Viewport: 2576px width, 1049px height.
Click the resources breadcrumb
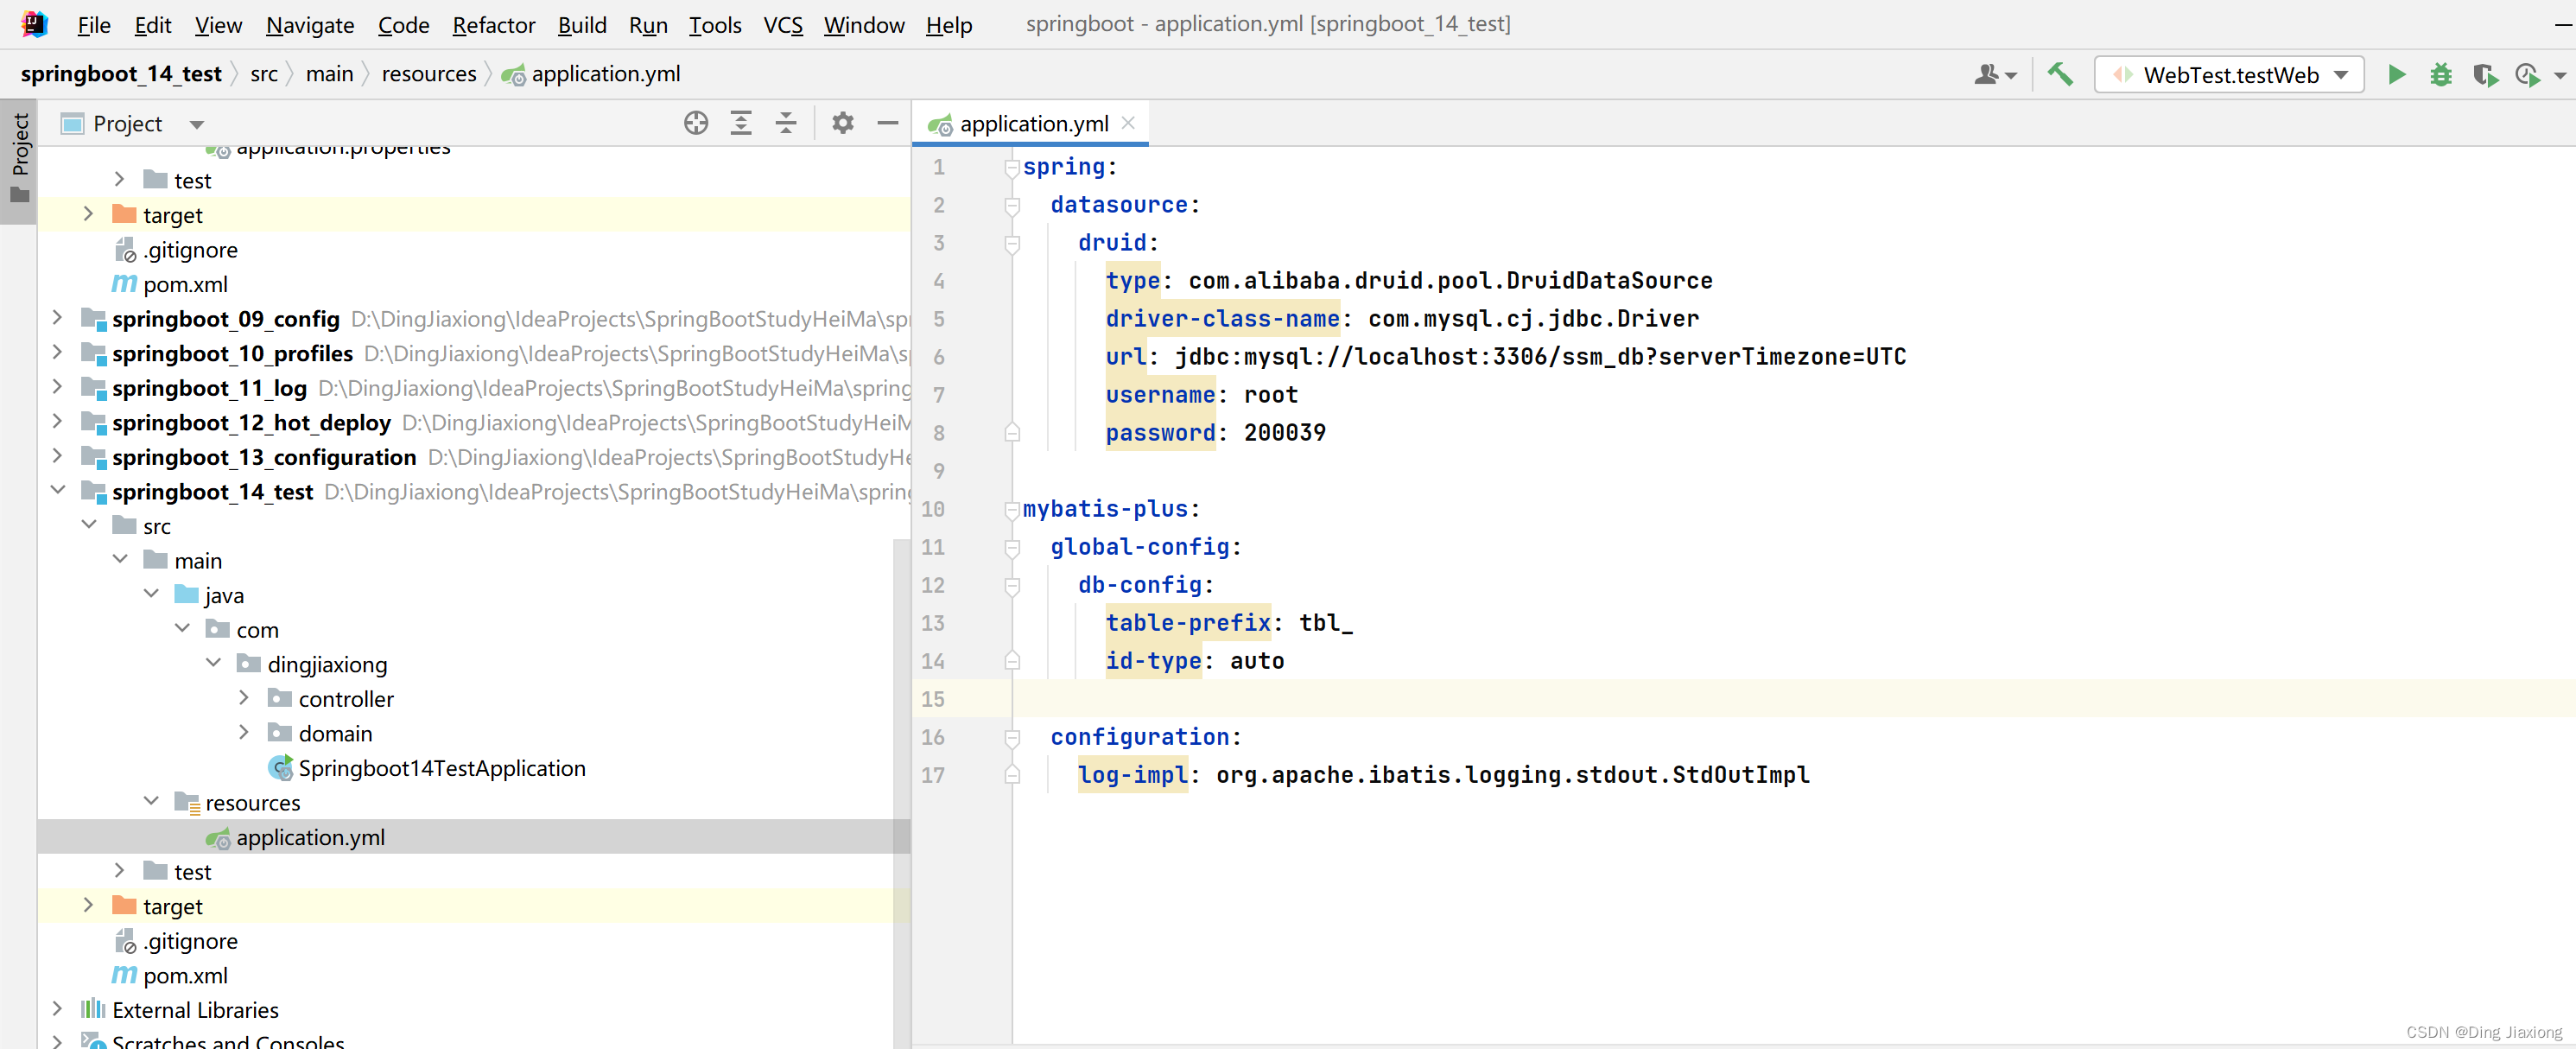[x=429, y=74]
